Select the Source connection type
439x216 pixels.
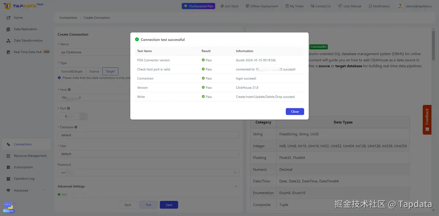pos(94,71)
